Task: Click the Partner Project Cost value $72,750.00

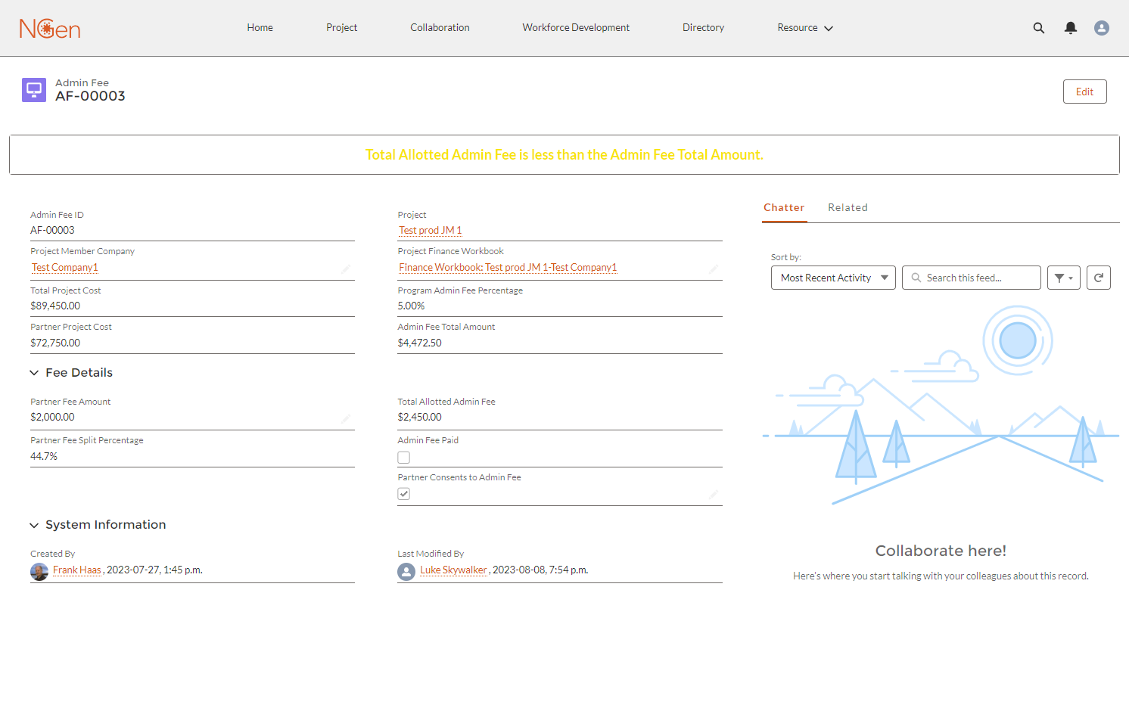Action: [x=55, y=343]
